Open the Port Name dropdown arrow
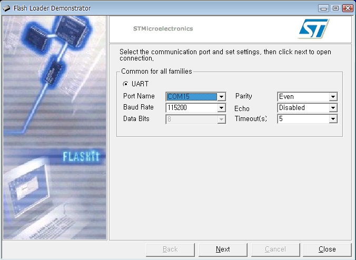 pos(221,97)
